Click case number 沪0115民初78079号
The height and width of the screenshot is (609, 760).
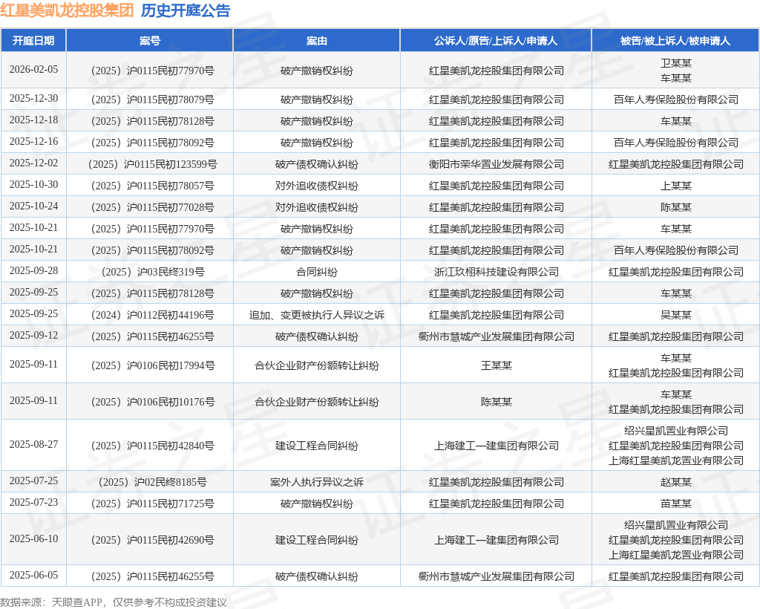(x=152, y=100)
